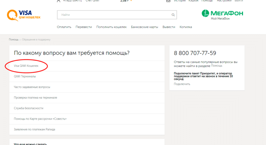
Task: Click Подключить for the Приоритет package
Action: (182, 84)
